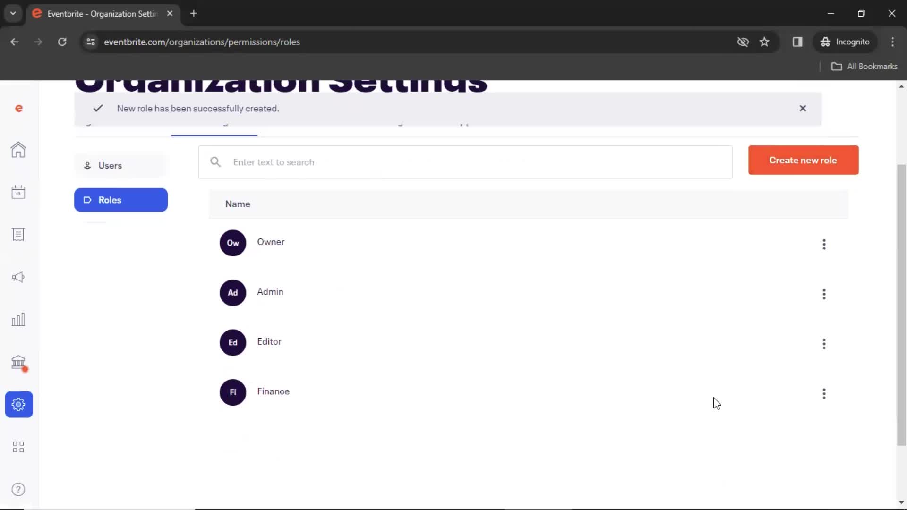This screenshot has height=510, width=907.
Task: Click the Apps grid icon in sidebar
Action: click(18, 446)
